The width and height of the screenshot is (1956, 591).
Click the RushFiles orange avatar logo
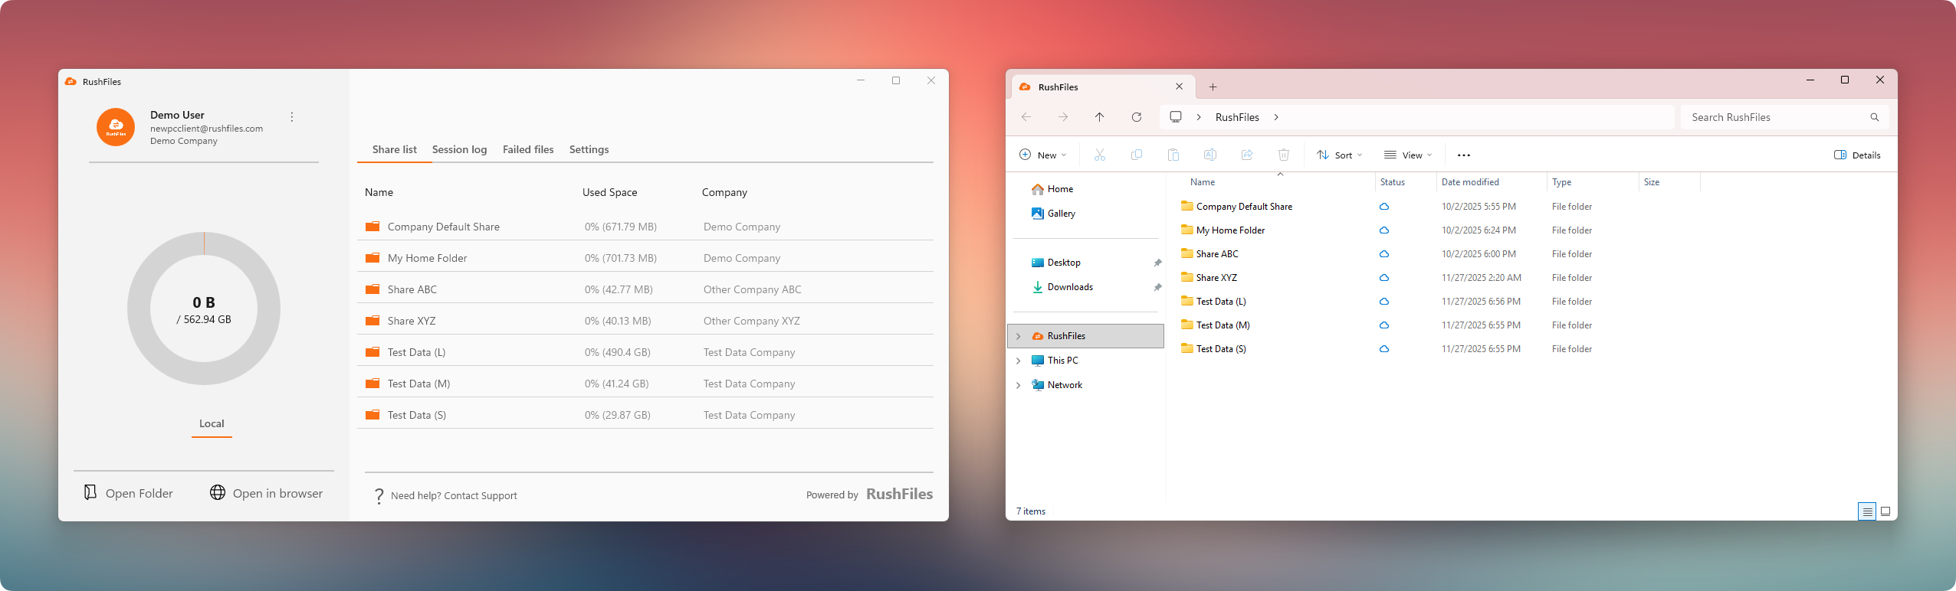click(x=116, y=127)
